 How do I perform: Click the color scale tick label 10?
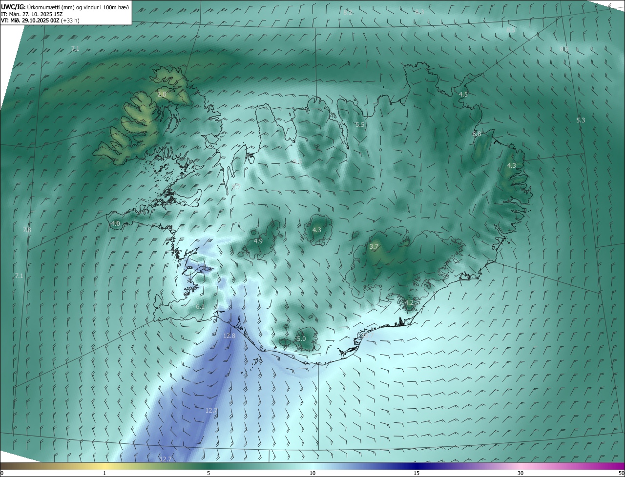click(x=312, y=473)
